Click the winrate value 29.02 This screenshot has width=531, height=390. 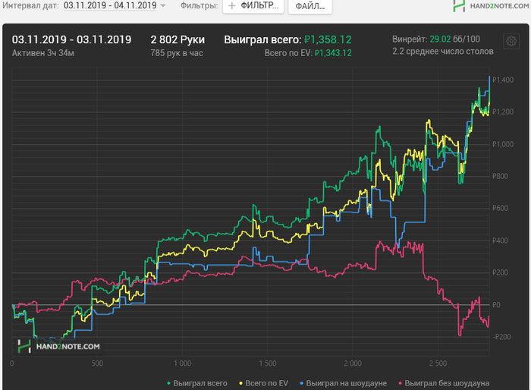pos(440,39)
